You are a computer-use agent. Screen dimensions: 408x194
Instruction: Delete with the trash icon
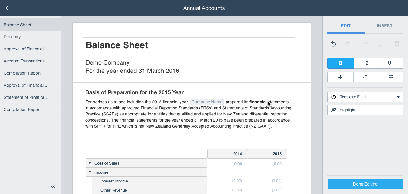click(396, 44)
